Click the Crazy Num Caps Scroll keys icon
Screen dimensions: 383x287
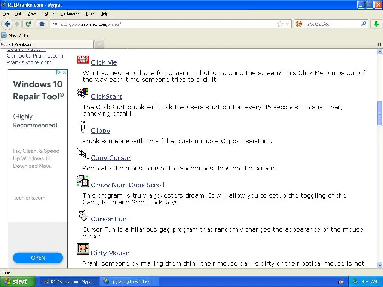pos(83,181)
